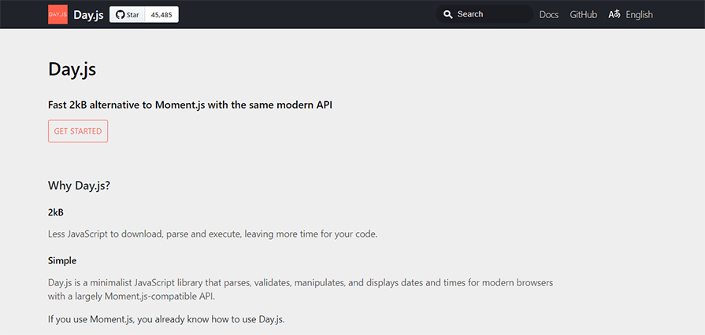The image size is (705, 335).
Task: Click the 'Simple' feature subheading
Action: click(62, 260)
